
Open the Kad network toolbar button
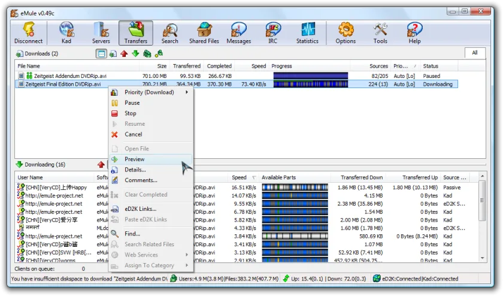66,33
